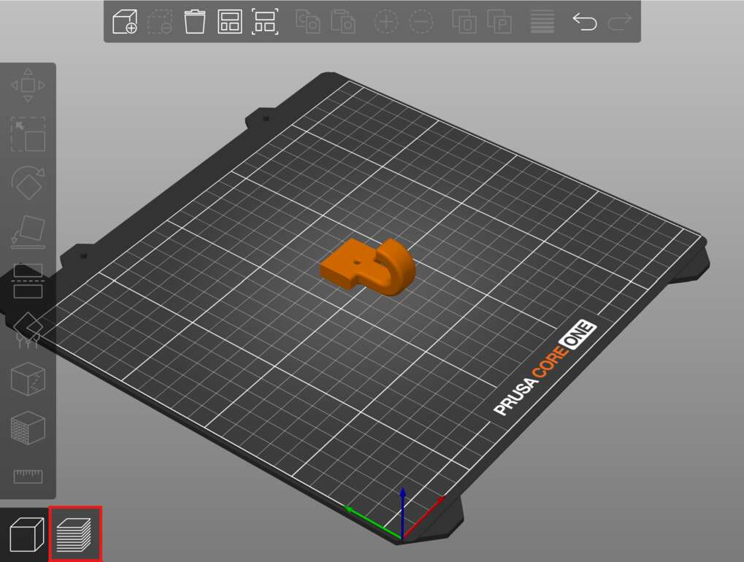
Task: Click the Arrange selection icon
Action: [x=265, y=22]
